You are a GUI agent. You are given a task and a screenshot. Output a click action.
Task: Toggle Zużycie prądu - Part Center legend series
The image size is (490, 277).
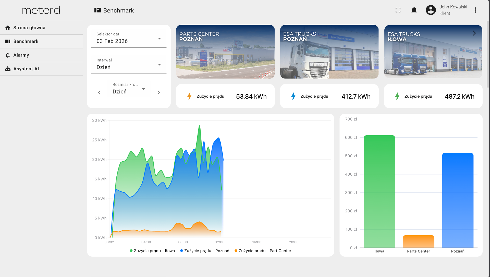263,251
